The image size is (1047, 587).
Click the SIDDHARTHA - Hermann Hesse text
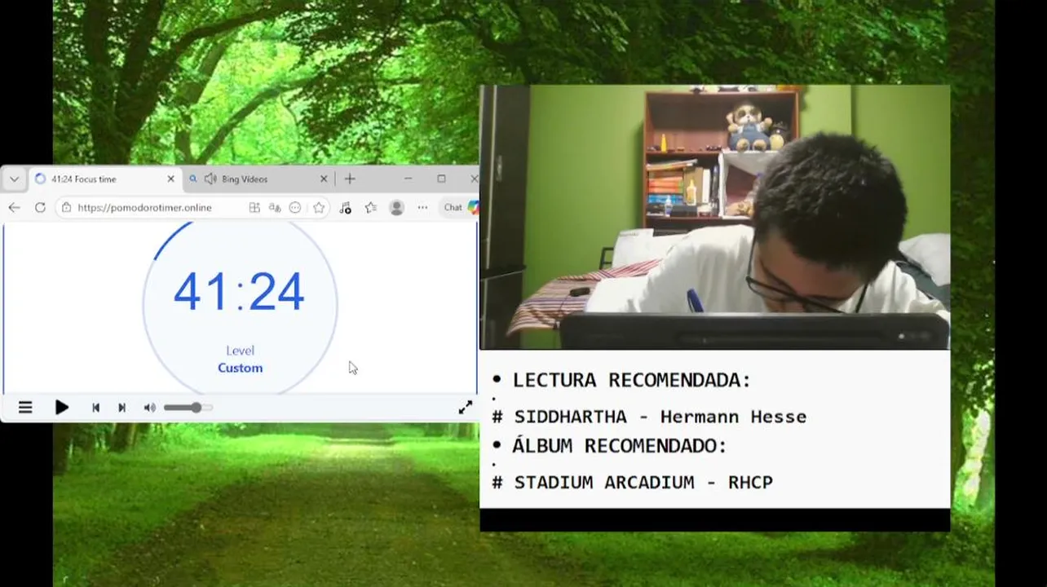660,417
